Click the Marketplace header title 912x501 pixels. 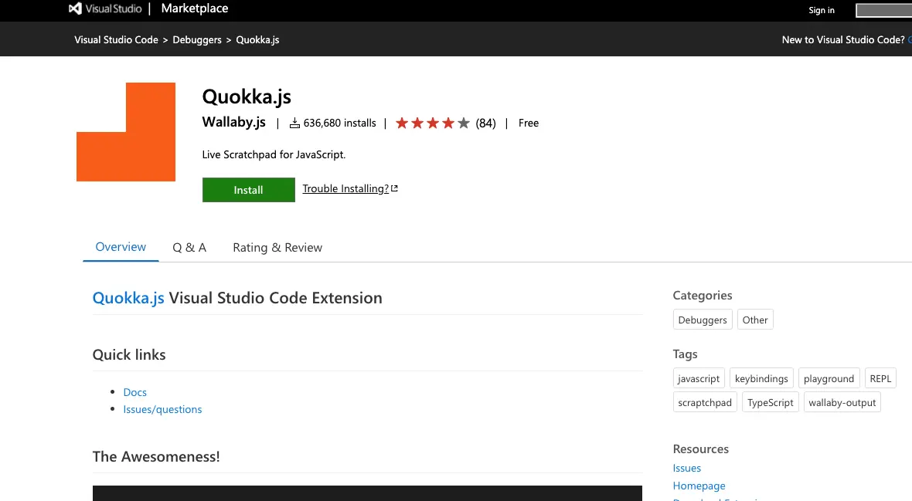click(195, 8)
